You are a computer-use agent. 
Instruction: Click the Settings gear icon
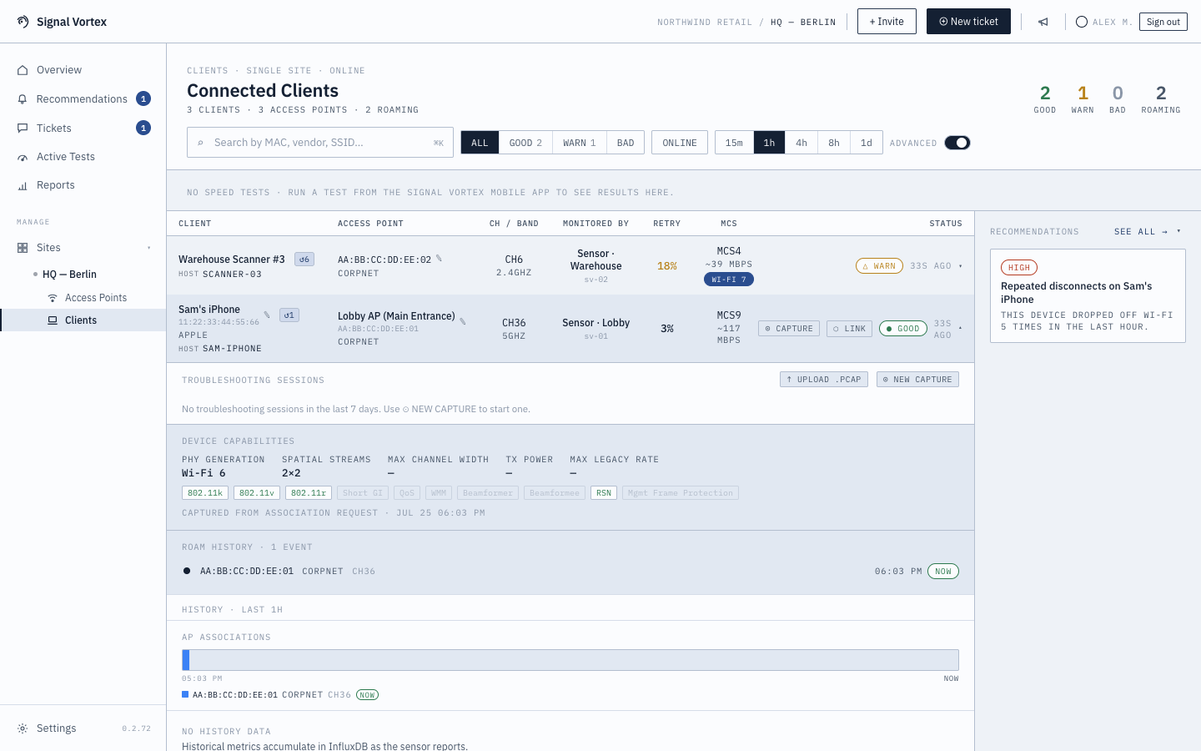[x=23, y=728]
